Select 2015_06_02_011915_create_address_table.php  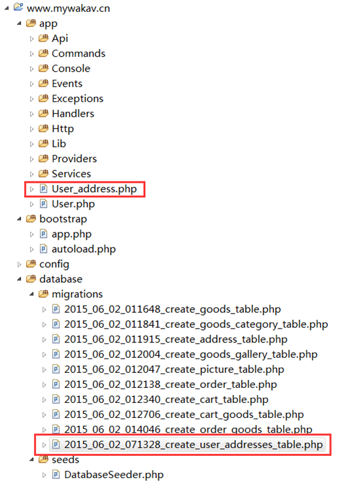[x=176, y=340]
